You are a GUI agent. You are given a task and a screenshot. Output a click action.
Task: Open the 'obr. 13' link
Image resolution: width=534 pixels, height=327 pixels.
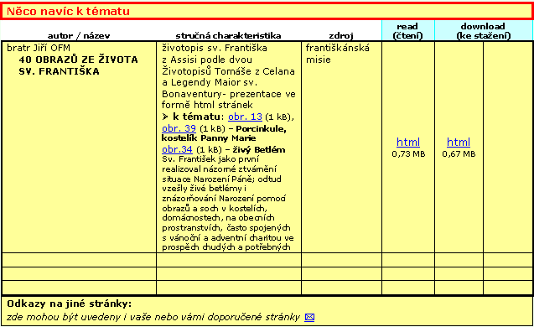coord(245,117)
